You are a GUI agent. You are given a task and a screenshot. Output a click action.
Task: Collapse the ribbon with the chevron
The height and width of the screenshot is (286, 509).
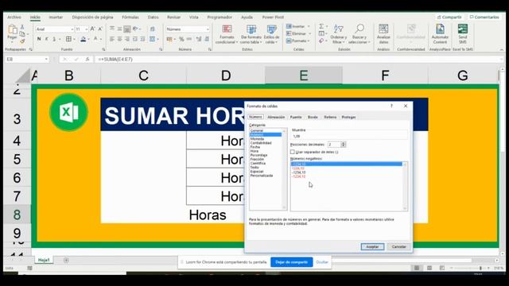(502, 49)
